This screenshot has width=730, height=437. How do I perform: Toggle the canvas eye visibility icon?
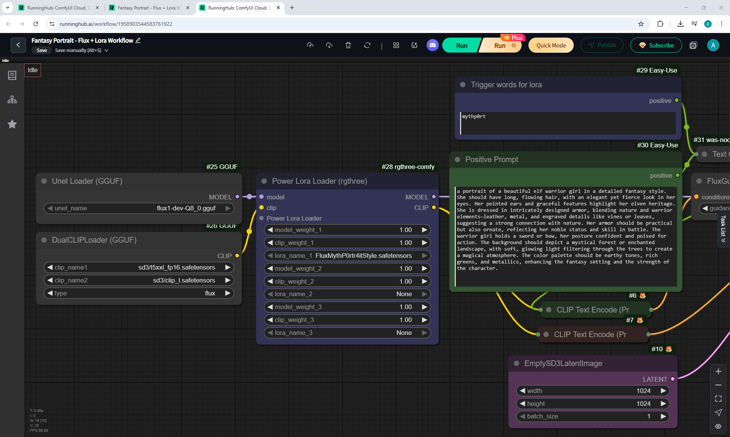[718, 426]
